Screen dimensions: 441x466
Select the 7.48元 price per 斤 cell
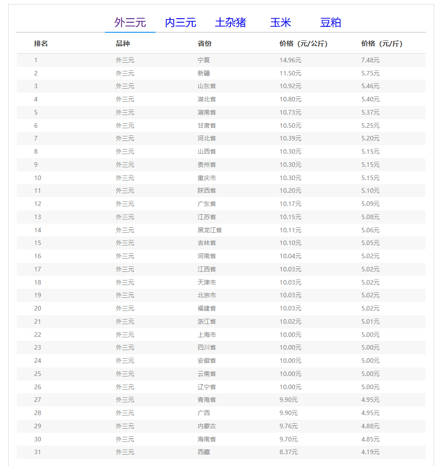(x=370, y=60)
